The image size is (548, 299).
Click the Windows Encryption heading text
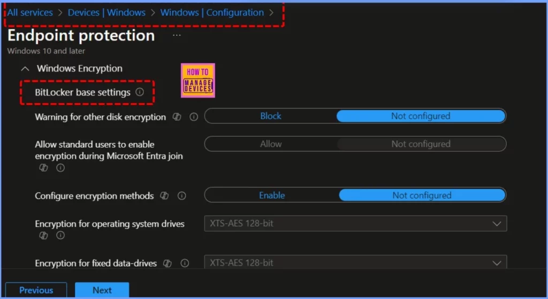80,68
